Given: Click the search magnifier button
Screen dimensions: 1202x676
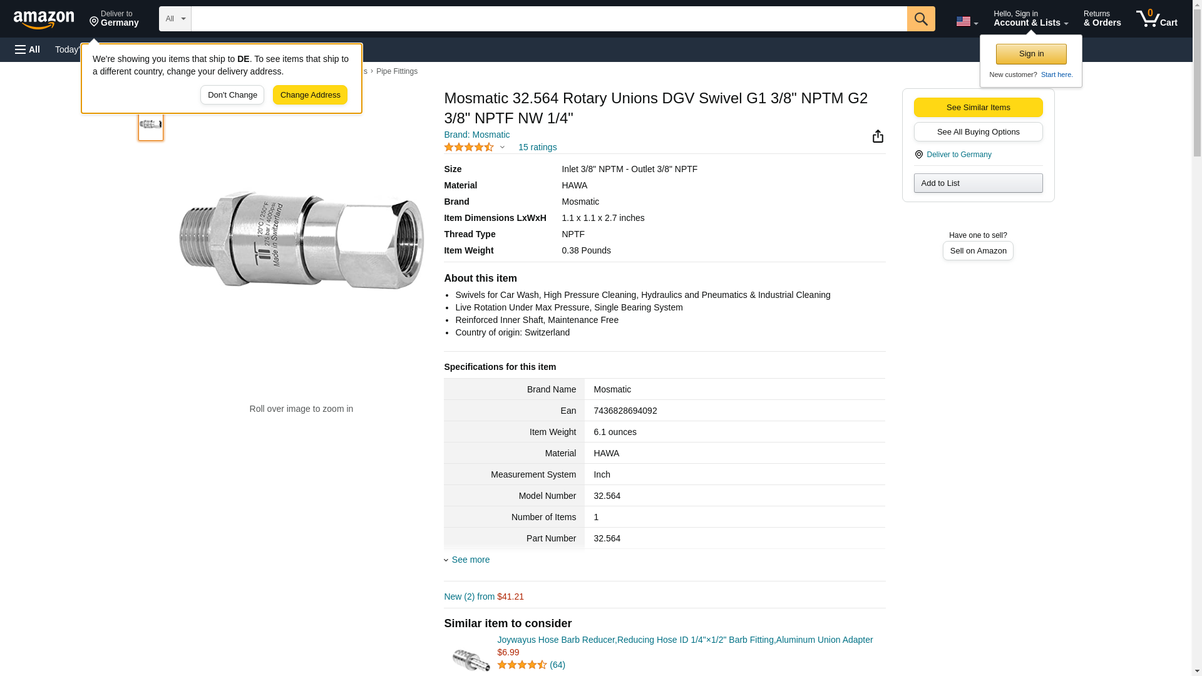Looking at the screenshot, I should tap(920, 19).
